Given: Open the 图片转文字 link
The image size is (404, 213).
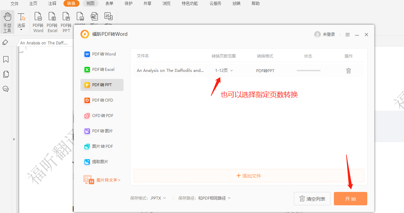Looking at the screenshot, I should pyautogui.click(x=109, y=180).
